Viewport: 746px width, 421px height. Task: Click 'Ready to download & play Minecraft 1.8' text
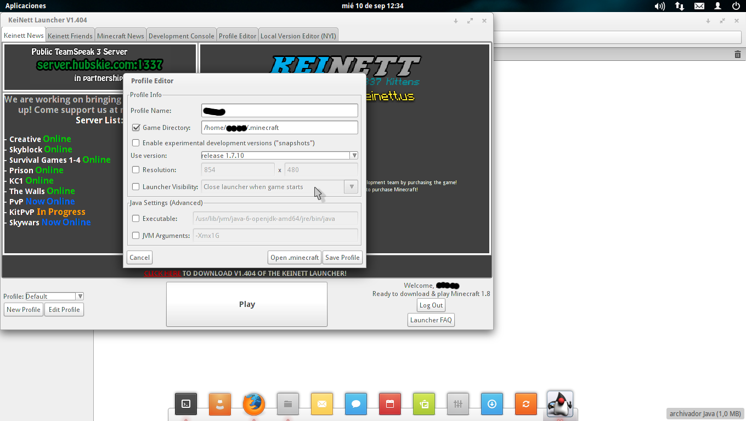point(431,294)
